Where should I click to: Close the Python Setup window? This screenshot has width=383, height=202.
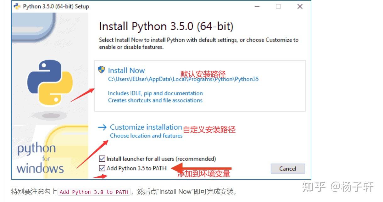(x=300, y=6)
